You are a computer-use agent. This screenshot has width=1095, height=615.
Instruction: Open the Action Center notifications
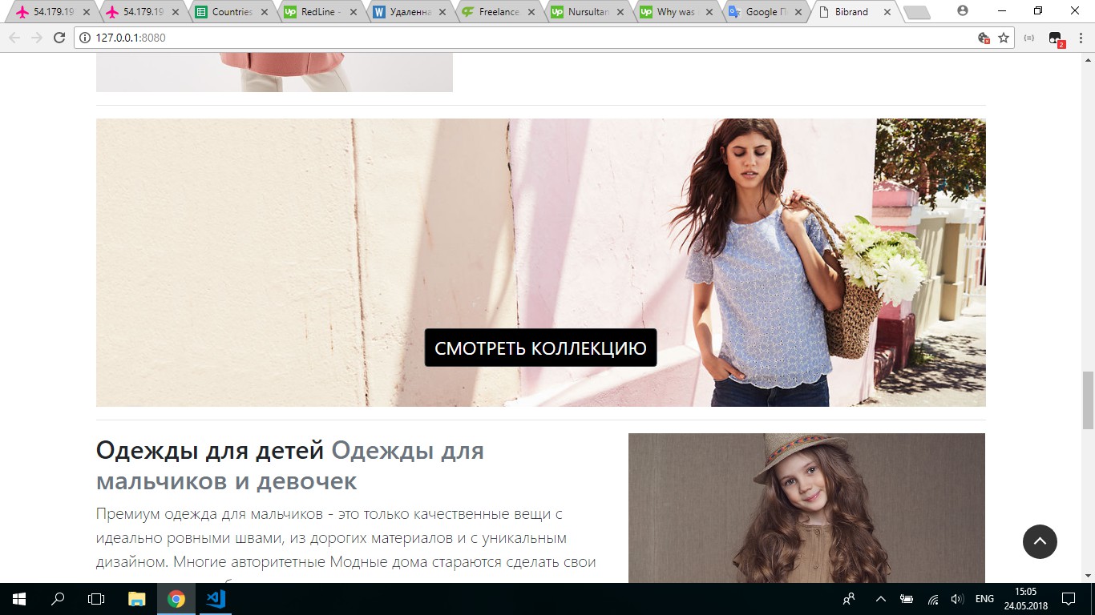pos(1069,599)
